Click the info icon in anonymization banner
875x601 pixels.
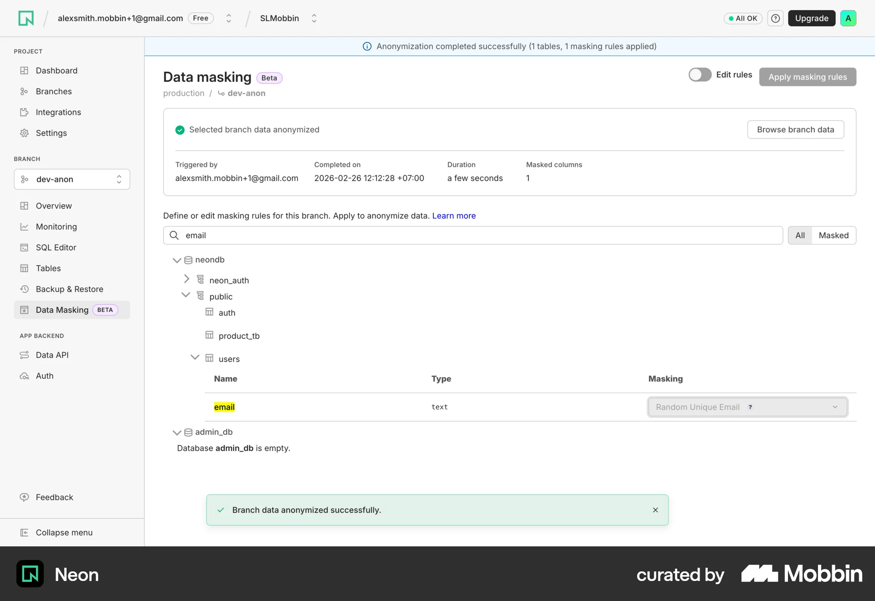(x=367, y=46)
